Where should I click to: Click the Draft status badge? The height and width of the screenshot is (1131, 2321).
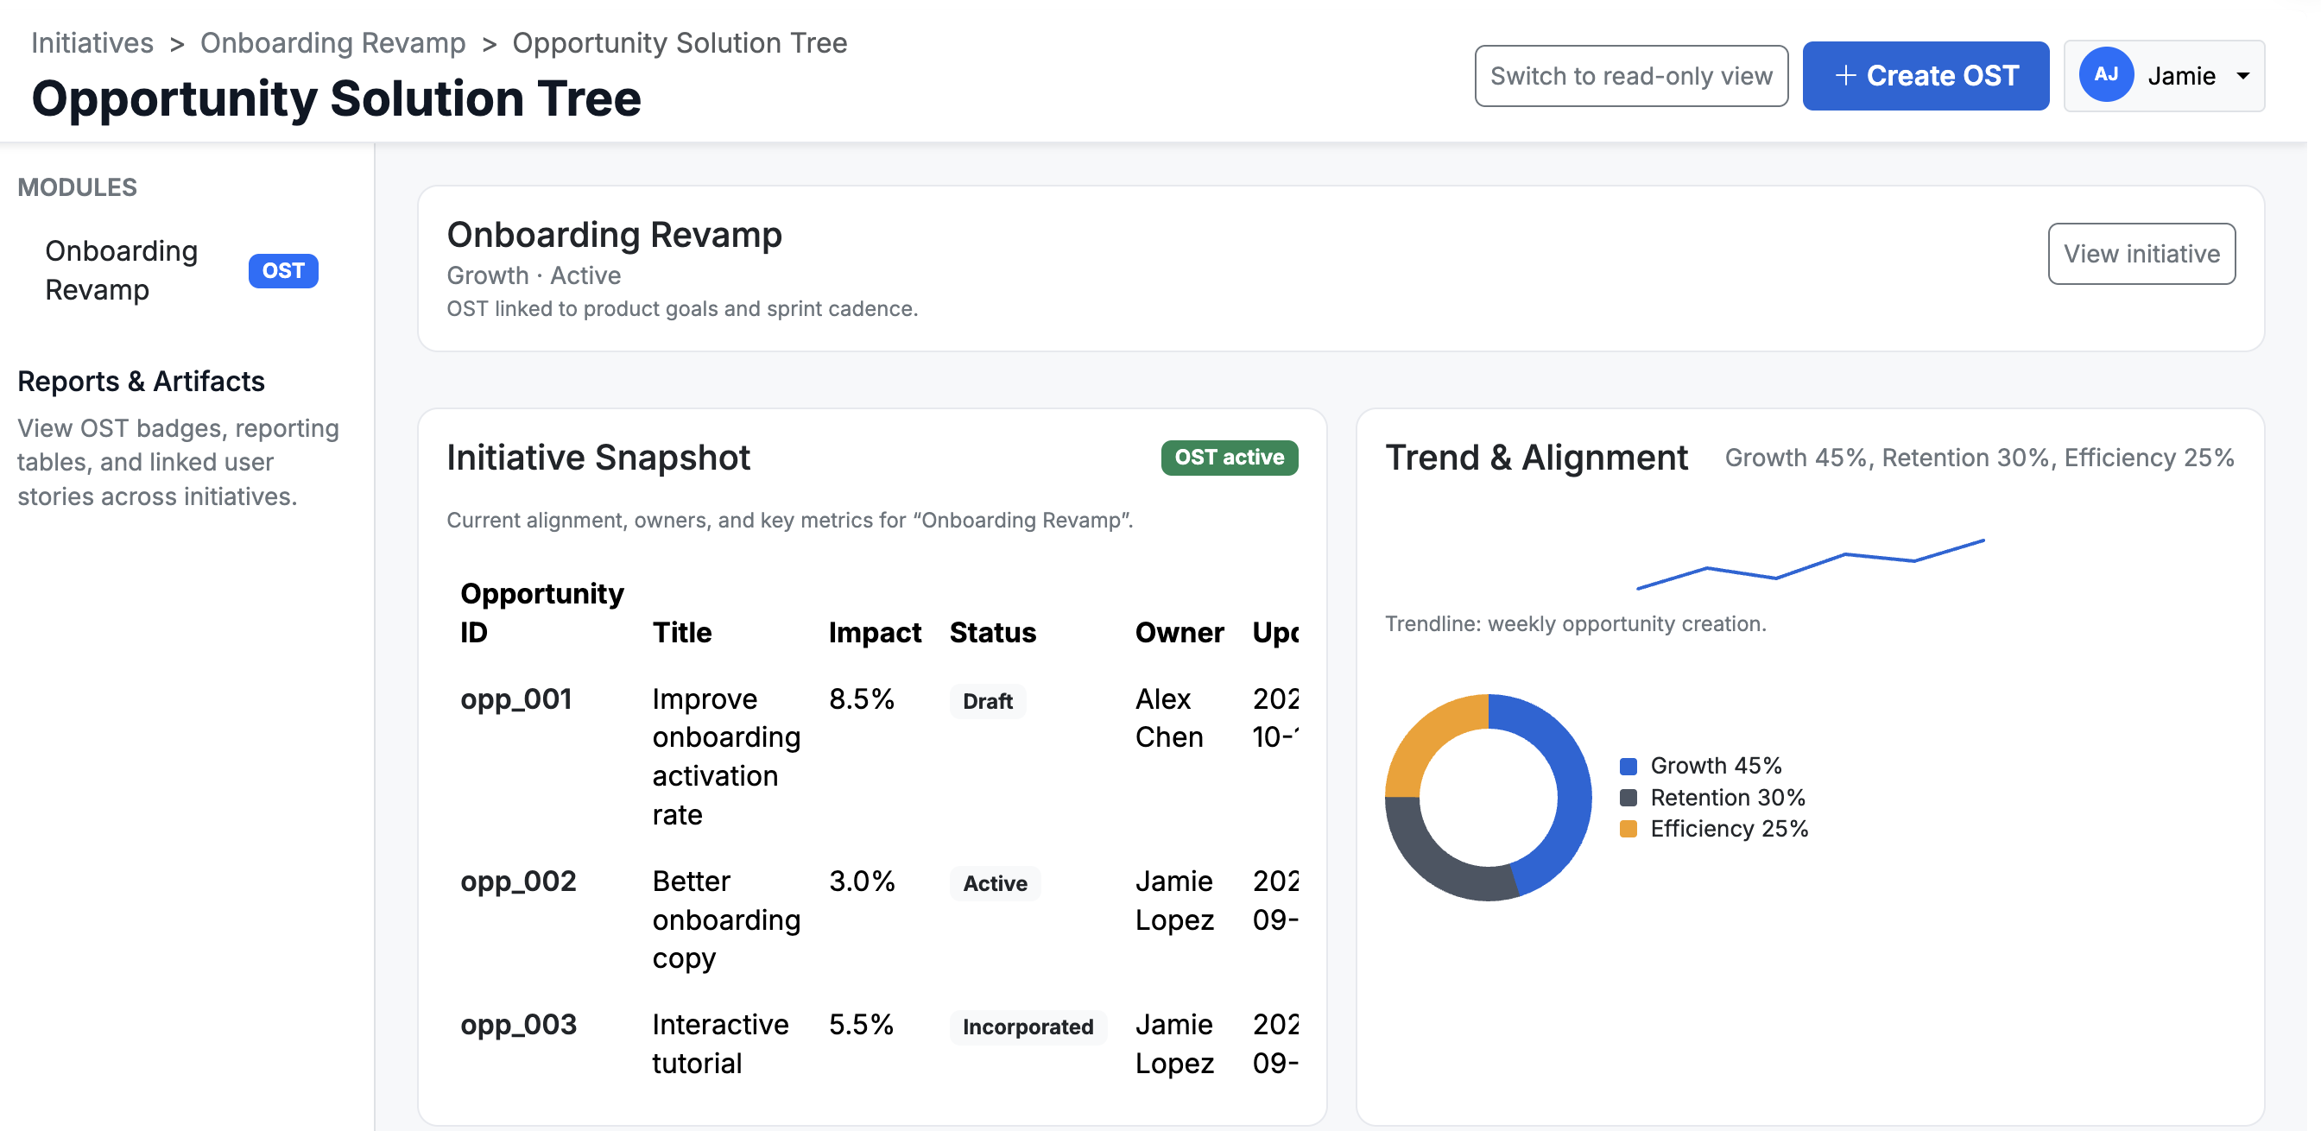pyautogui.click(x=987, y=701)
